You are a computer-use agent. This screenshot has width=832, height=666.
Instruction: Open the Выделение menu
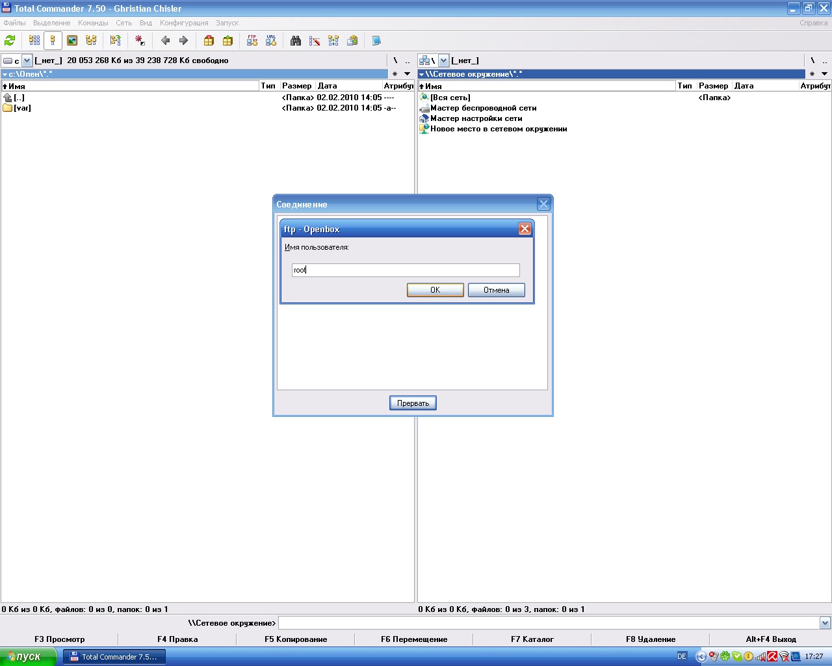point(51,23)
